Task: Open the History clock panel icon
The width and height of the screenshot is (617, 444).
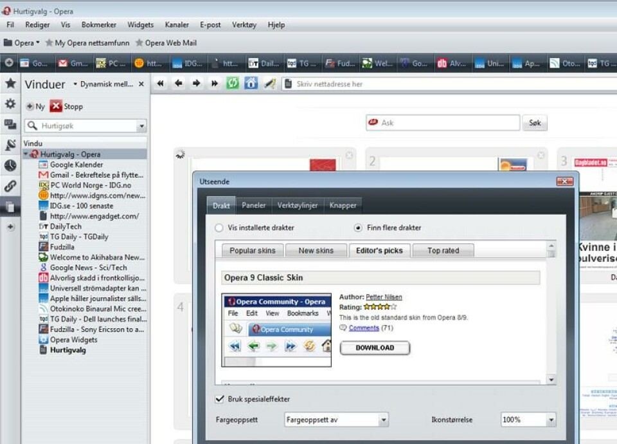Action: pyautogui.click(x=11, y=165)
